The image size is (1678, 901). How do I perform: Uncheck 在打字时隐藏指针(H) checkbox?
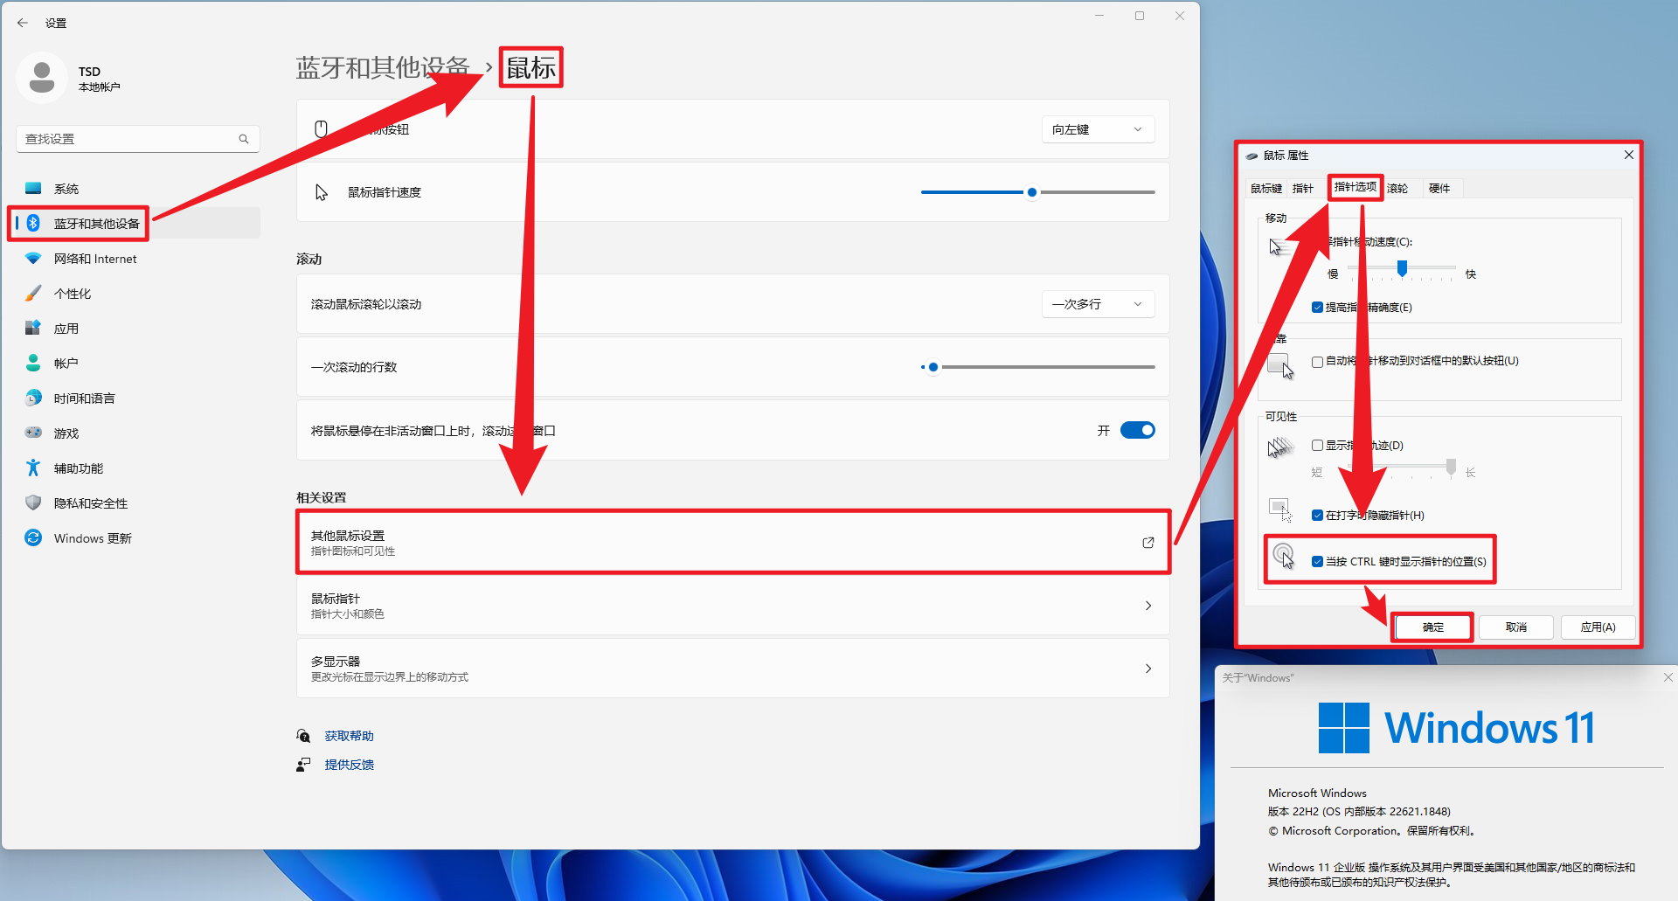[1317, 516]
